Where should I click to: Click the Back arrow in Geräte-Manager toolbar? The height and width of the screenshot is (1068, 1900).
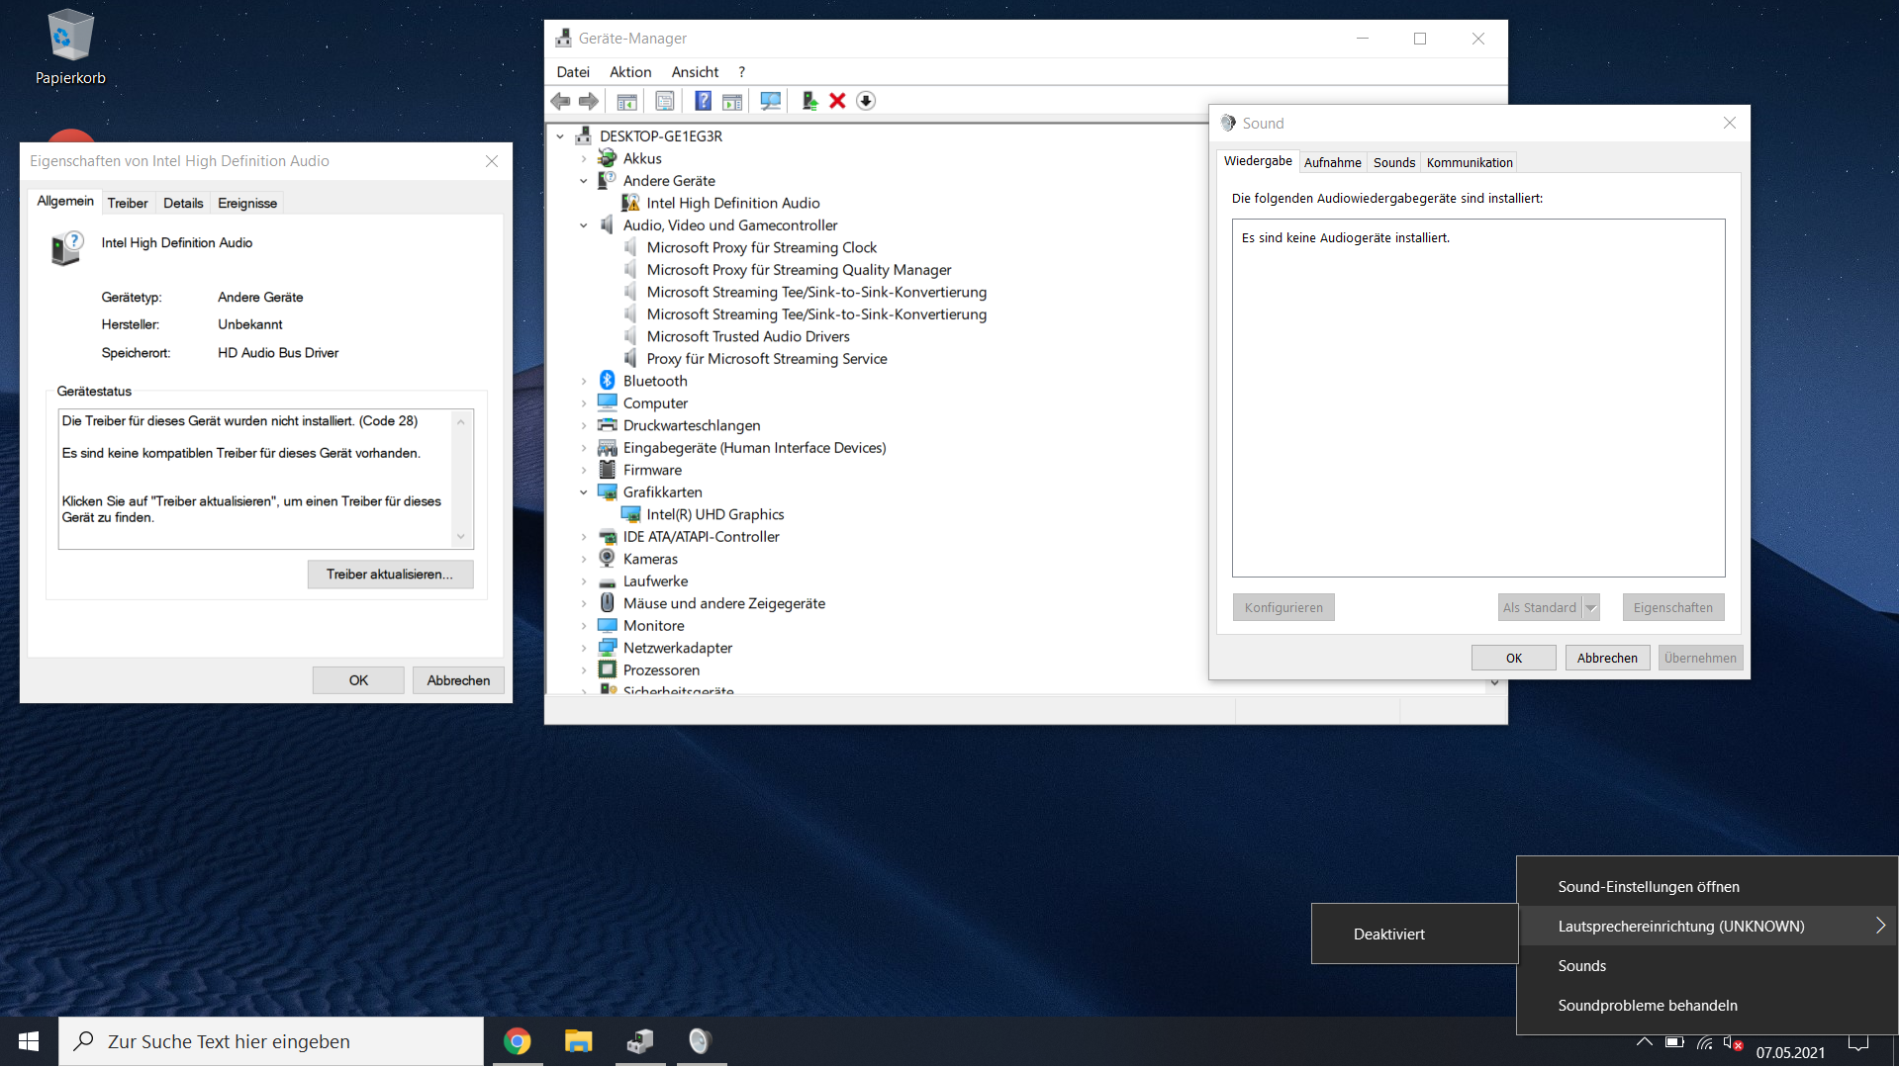560,101
